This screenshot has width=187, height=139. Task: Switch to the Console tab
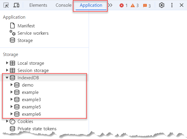click(x=64, y=5)
